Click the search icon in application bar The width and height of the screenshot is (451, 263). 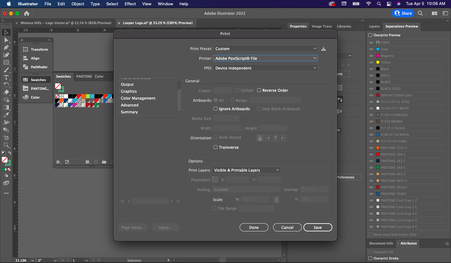(x=420, y=13)
